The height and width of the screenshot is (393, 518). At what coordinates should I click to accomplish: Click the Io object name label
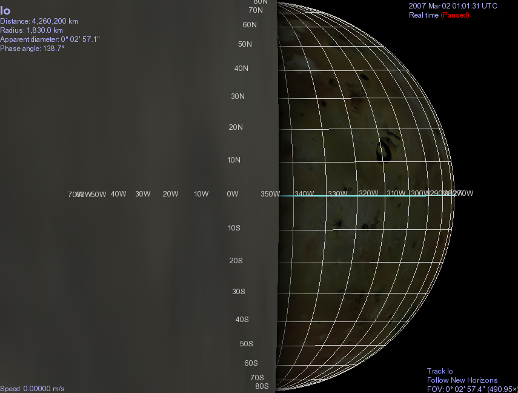point(5,11)
